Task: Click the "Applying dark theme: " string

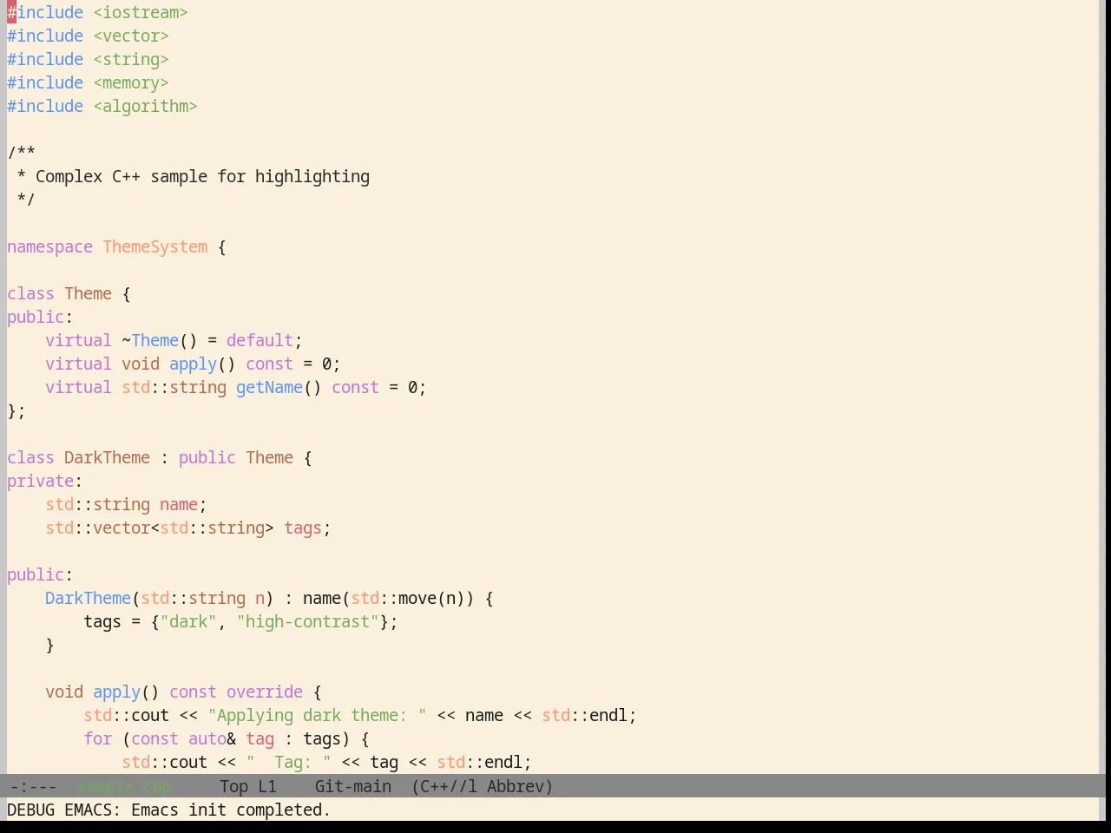Action: [x=317, y=715]
